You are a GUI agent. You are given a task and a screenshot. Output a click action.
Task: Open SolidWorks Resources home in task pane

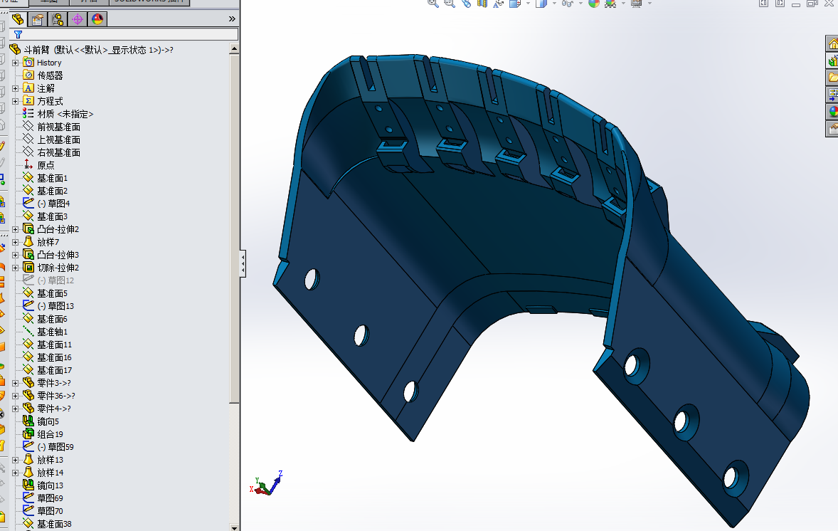832,44
